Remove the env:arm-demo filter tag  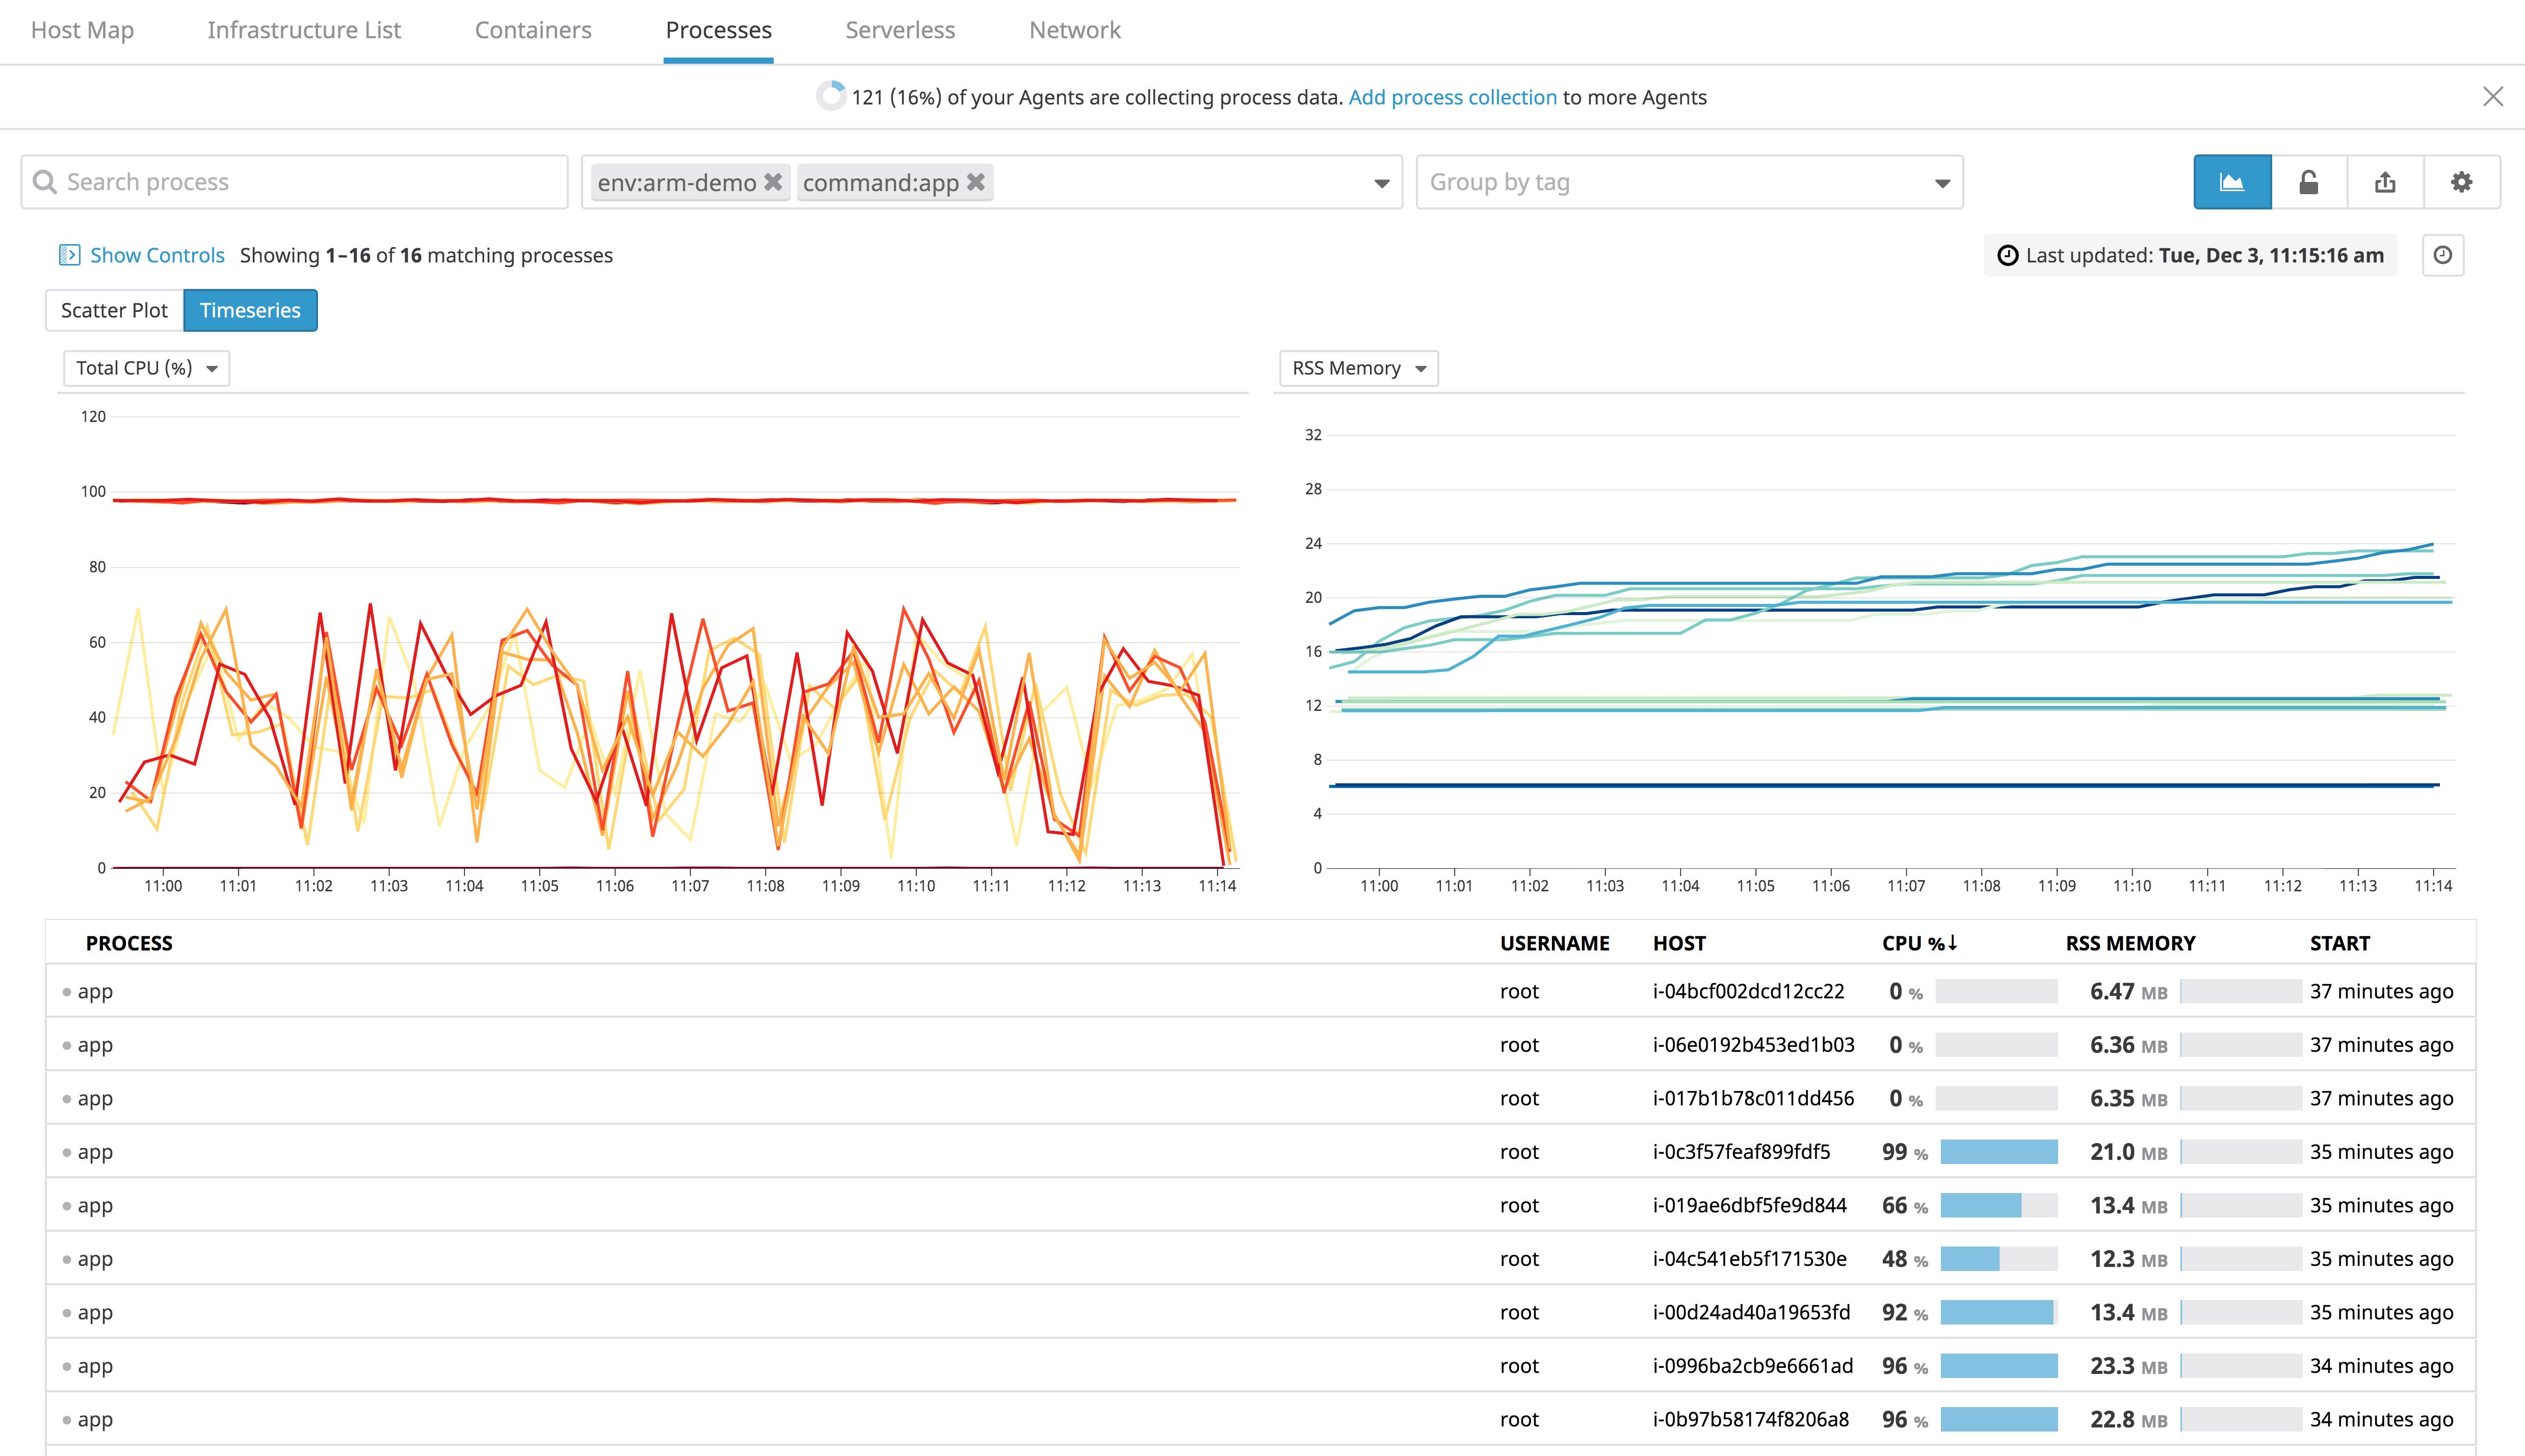[773, 182]
